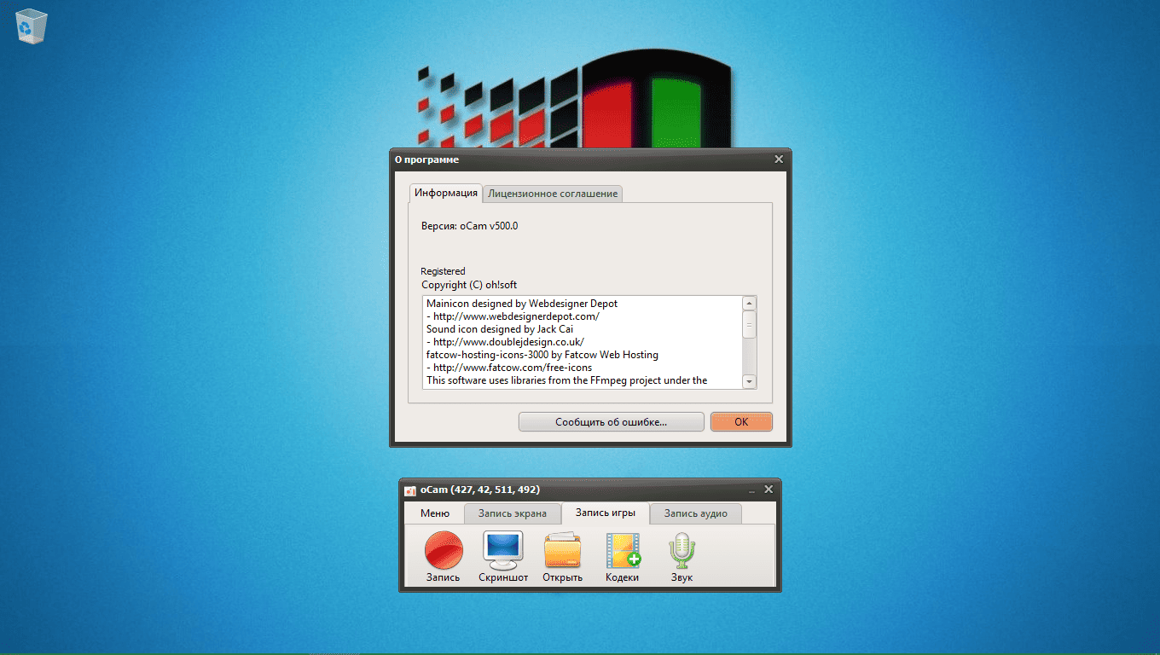Click the FFmpeg project libraries line
This screenshot has height=655, width=1160.
[x=566, y=380]
